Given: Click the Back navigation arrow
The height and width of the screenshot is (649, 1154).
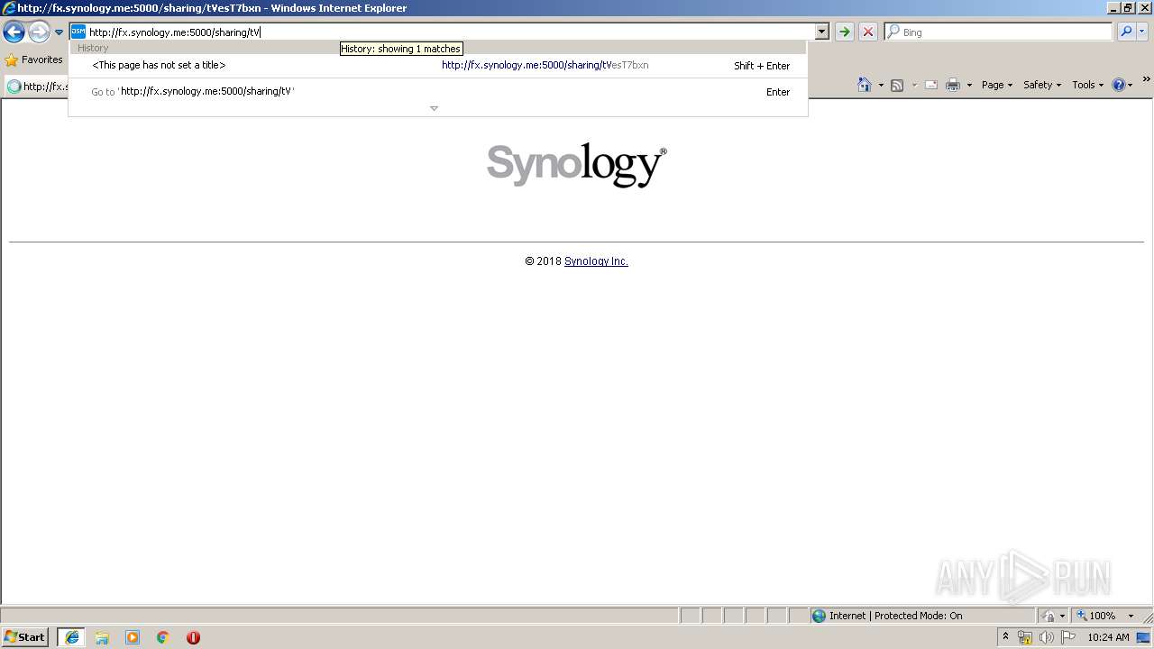Looking at the screenshot, I should 14,32.
